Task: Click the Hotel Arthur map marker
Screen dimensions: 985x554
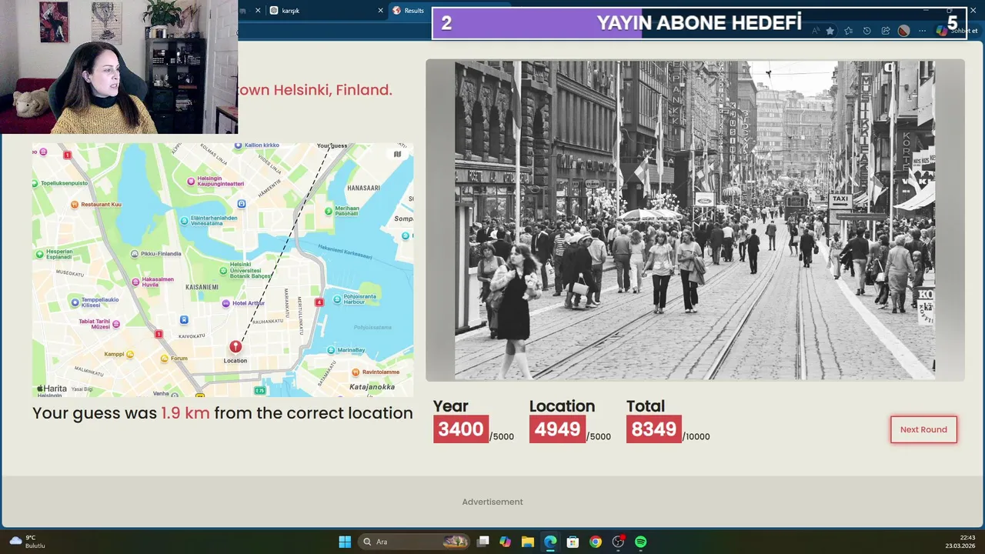Action: (225, 303)
